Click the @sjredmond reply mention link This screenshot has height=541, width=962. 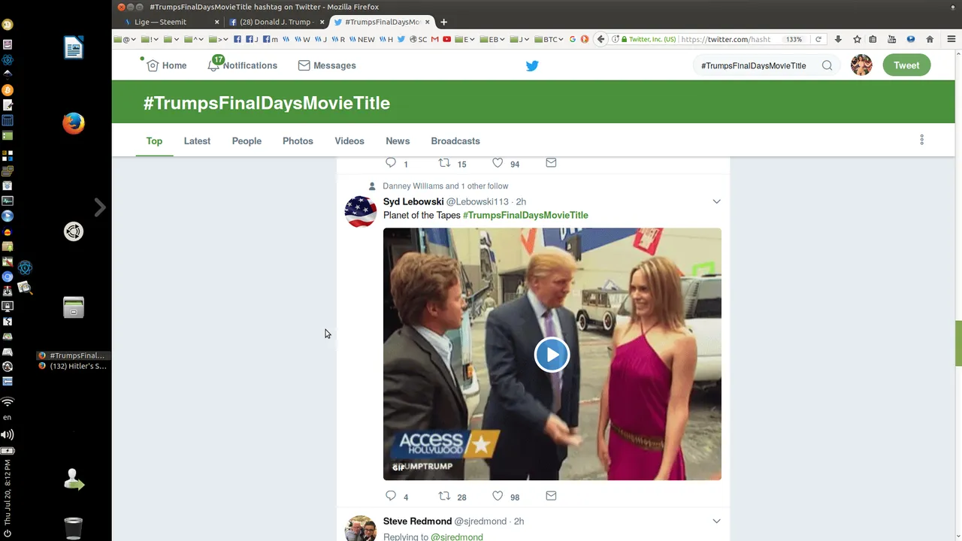click(x=457, y=536)
